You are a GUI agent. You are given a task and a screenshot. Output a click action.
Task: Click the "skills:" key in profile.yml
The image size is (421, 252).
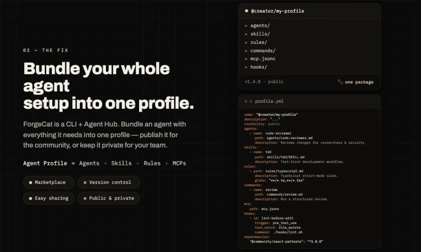251,147
